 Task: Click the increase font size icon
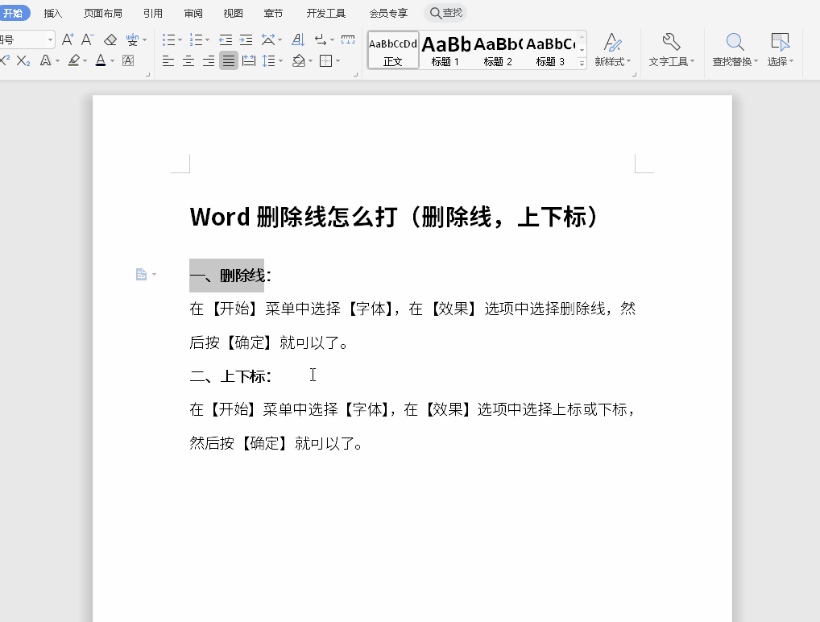(x=68, y=39)
